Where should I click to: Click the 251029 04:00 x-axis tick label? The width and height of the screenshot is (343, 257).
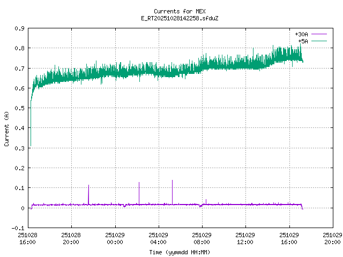click(x=159, y=238)
